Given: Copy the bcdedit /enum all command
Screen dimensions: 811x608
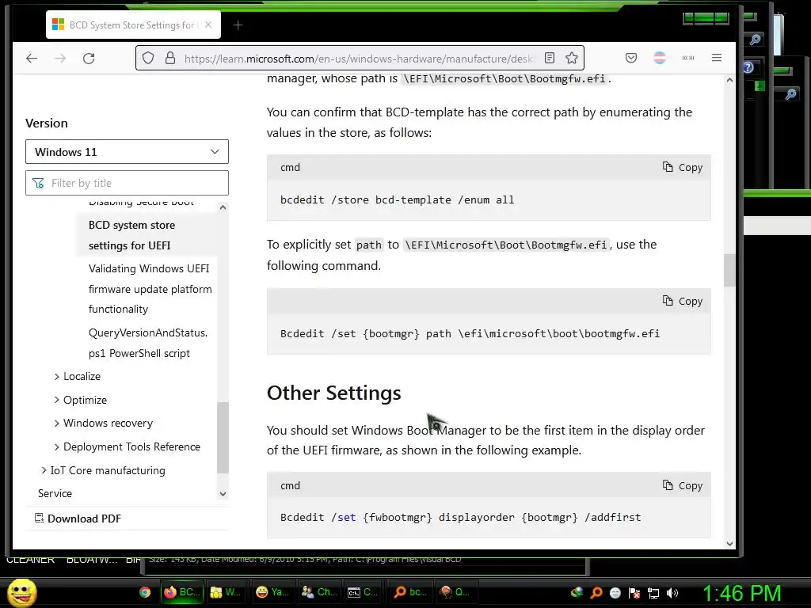Looking at the screenshot, I should tap(682, 168).
